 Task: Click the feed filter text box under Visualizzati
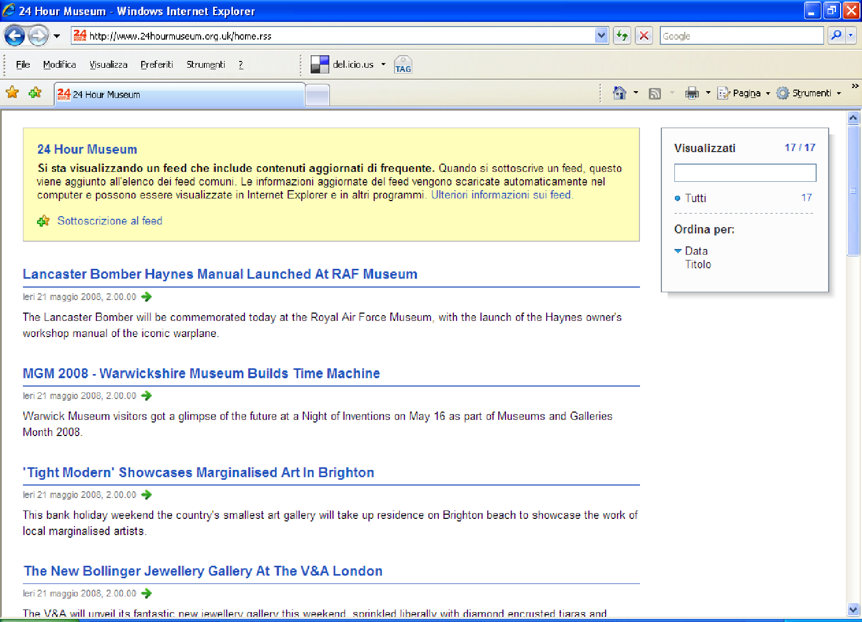[745, 173]
